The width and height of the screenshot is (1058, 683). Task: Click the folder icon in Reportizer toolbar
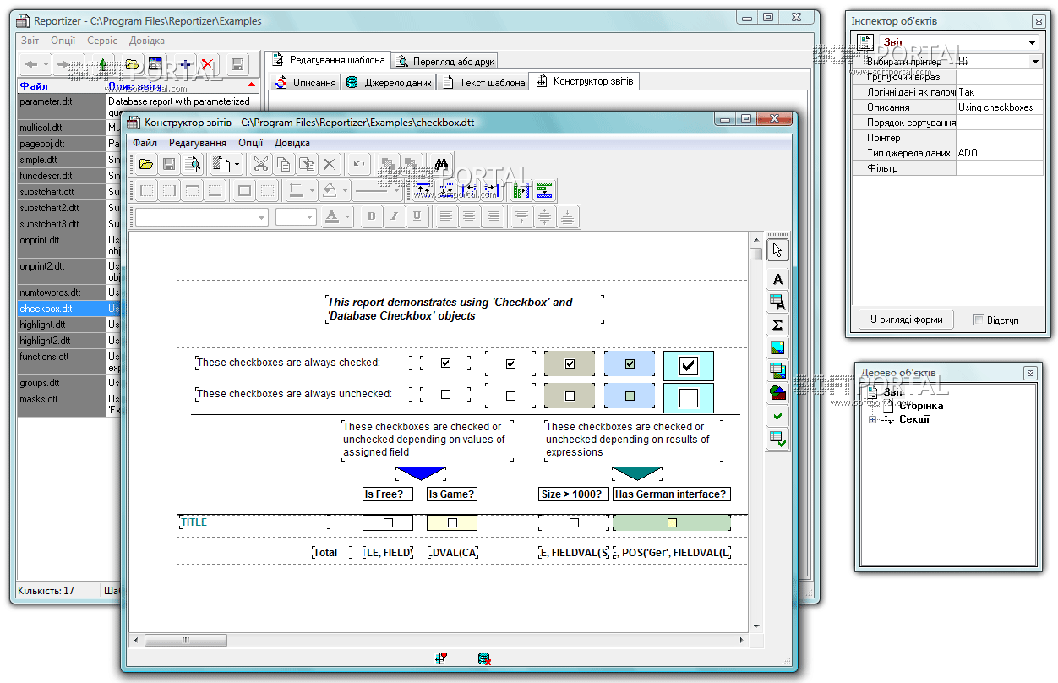(132, 64)
